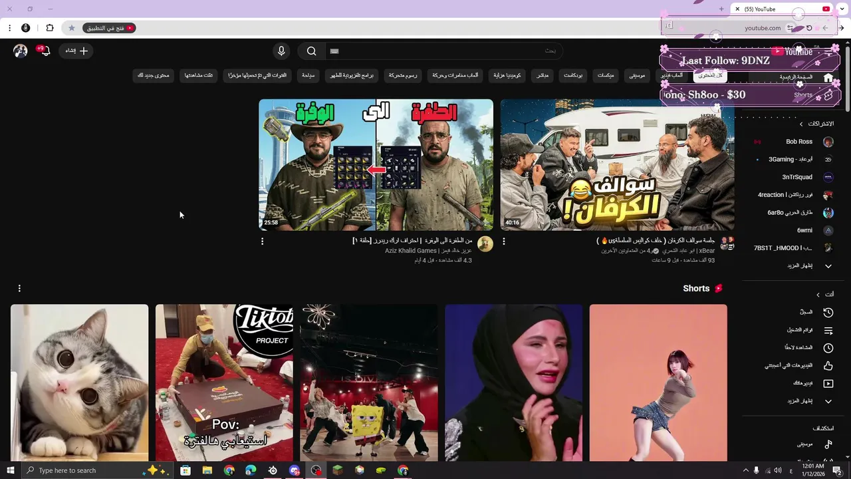Select the كوميديا هزلية filter chip
The height and width of the screenshot is (479, 851).
pos(507,76)
